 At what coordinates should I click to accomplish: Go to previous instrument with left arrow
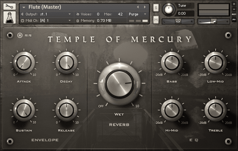coord(138,7)
